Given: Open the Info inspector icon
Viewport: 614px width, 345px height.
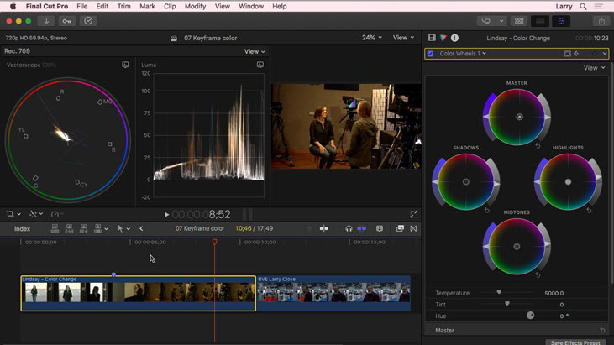Looking at the screenshot, I should coord(454,38).
